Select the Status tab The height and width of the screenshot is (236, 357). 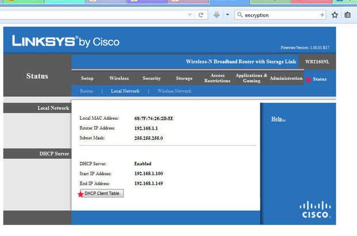(320, 79)
